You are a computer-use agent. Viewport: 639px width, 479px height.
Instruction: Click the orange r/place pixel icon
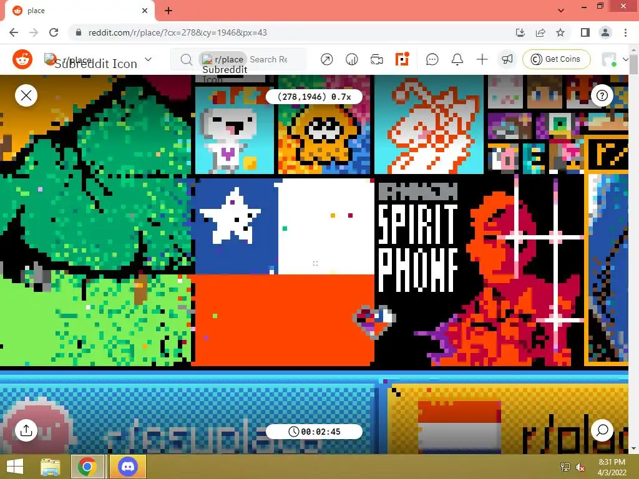[402, 59]
